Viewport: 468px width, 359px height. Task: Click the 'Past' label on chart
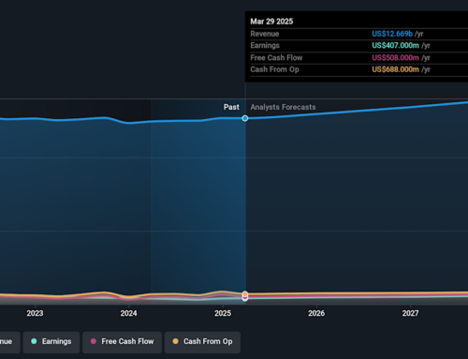231,107
